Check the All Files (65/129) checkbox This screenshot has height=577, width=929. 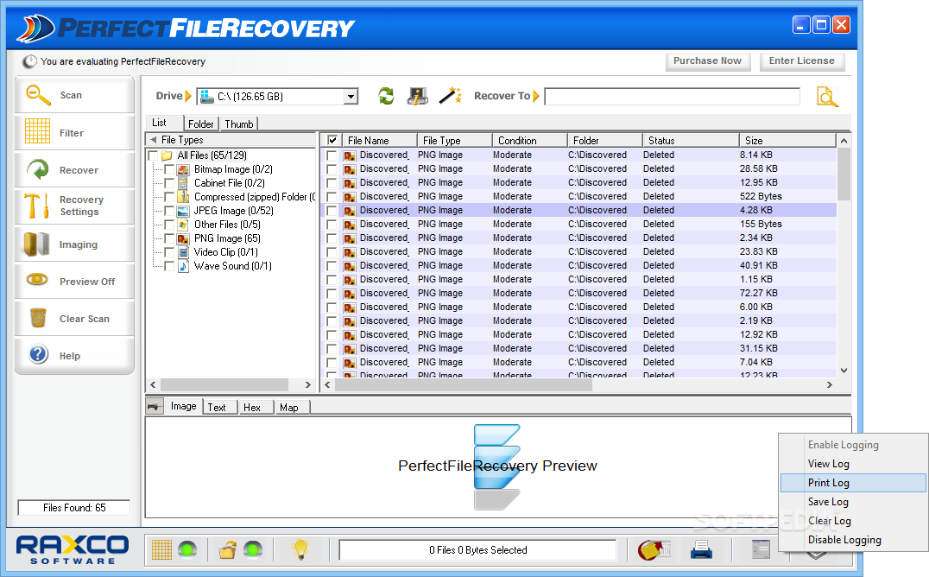click(x=153, y=155)
